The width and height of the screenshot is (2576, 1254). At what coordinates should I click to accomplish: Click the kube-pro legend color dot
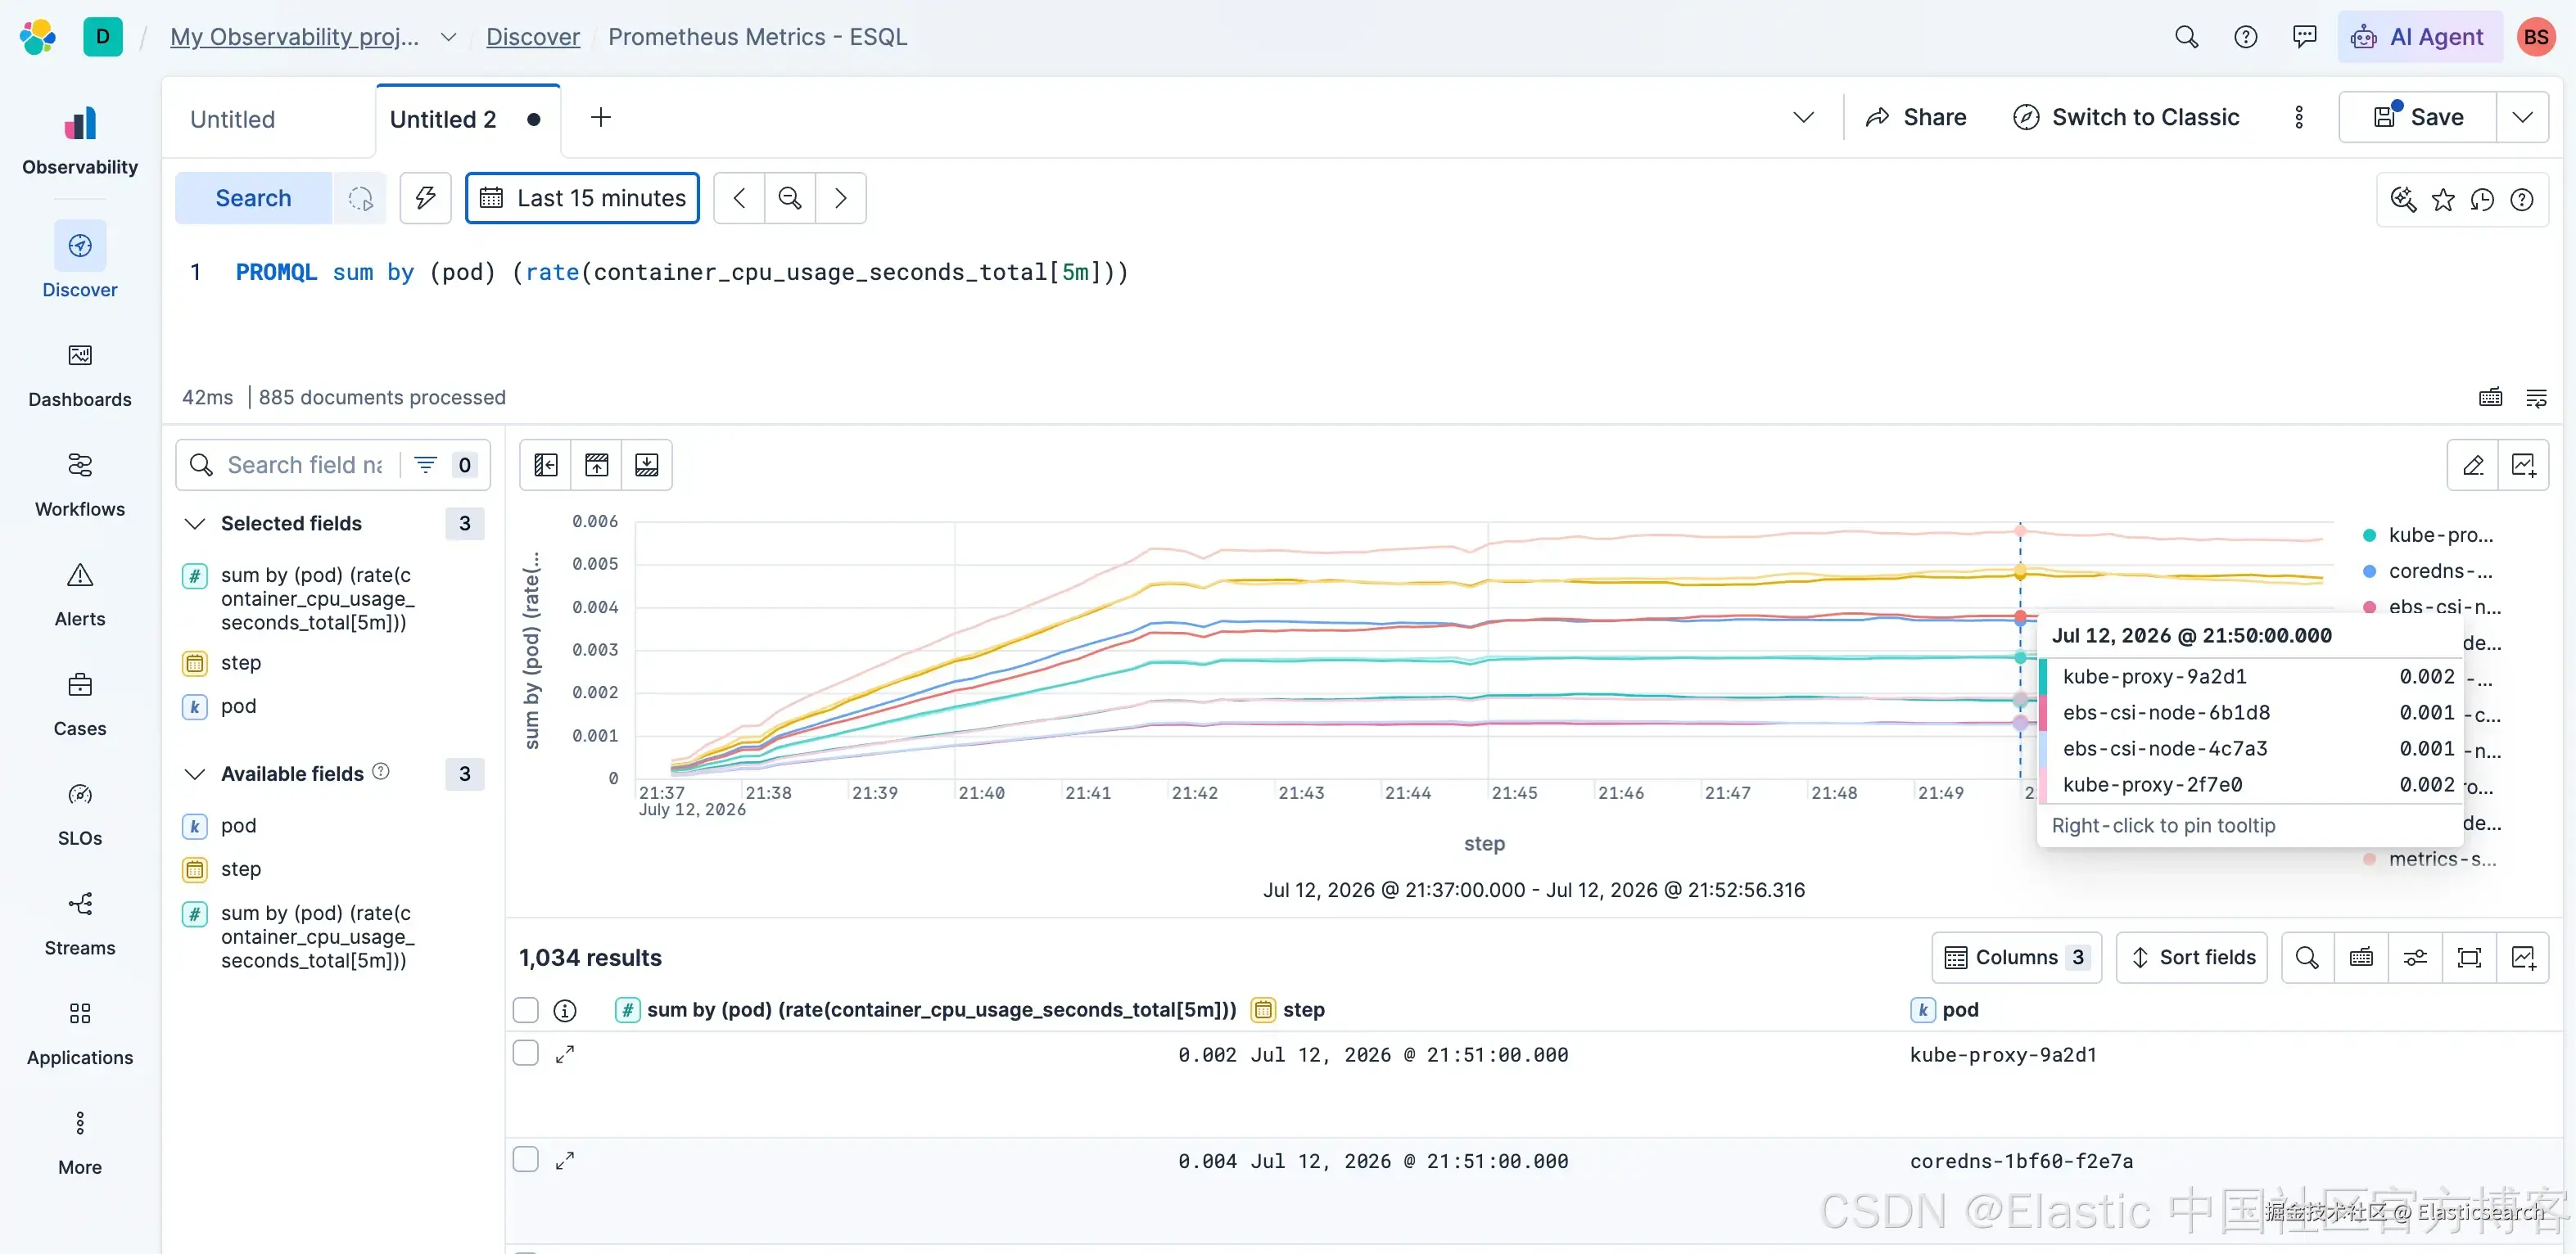pos(2370,535)
